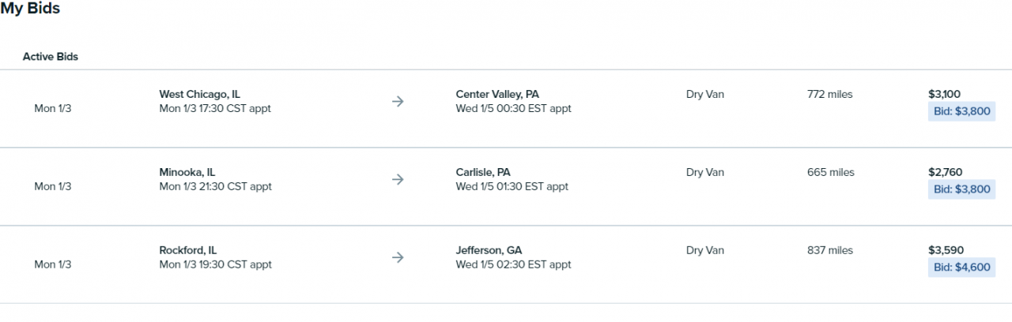Select the Carlisle, PA destination
This screenshot has height=322, width=1012.
[x=483, y=172]
